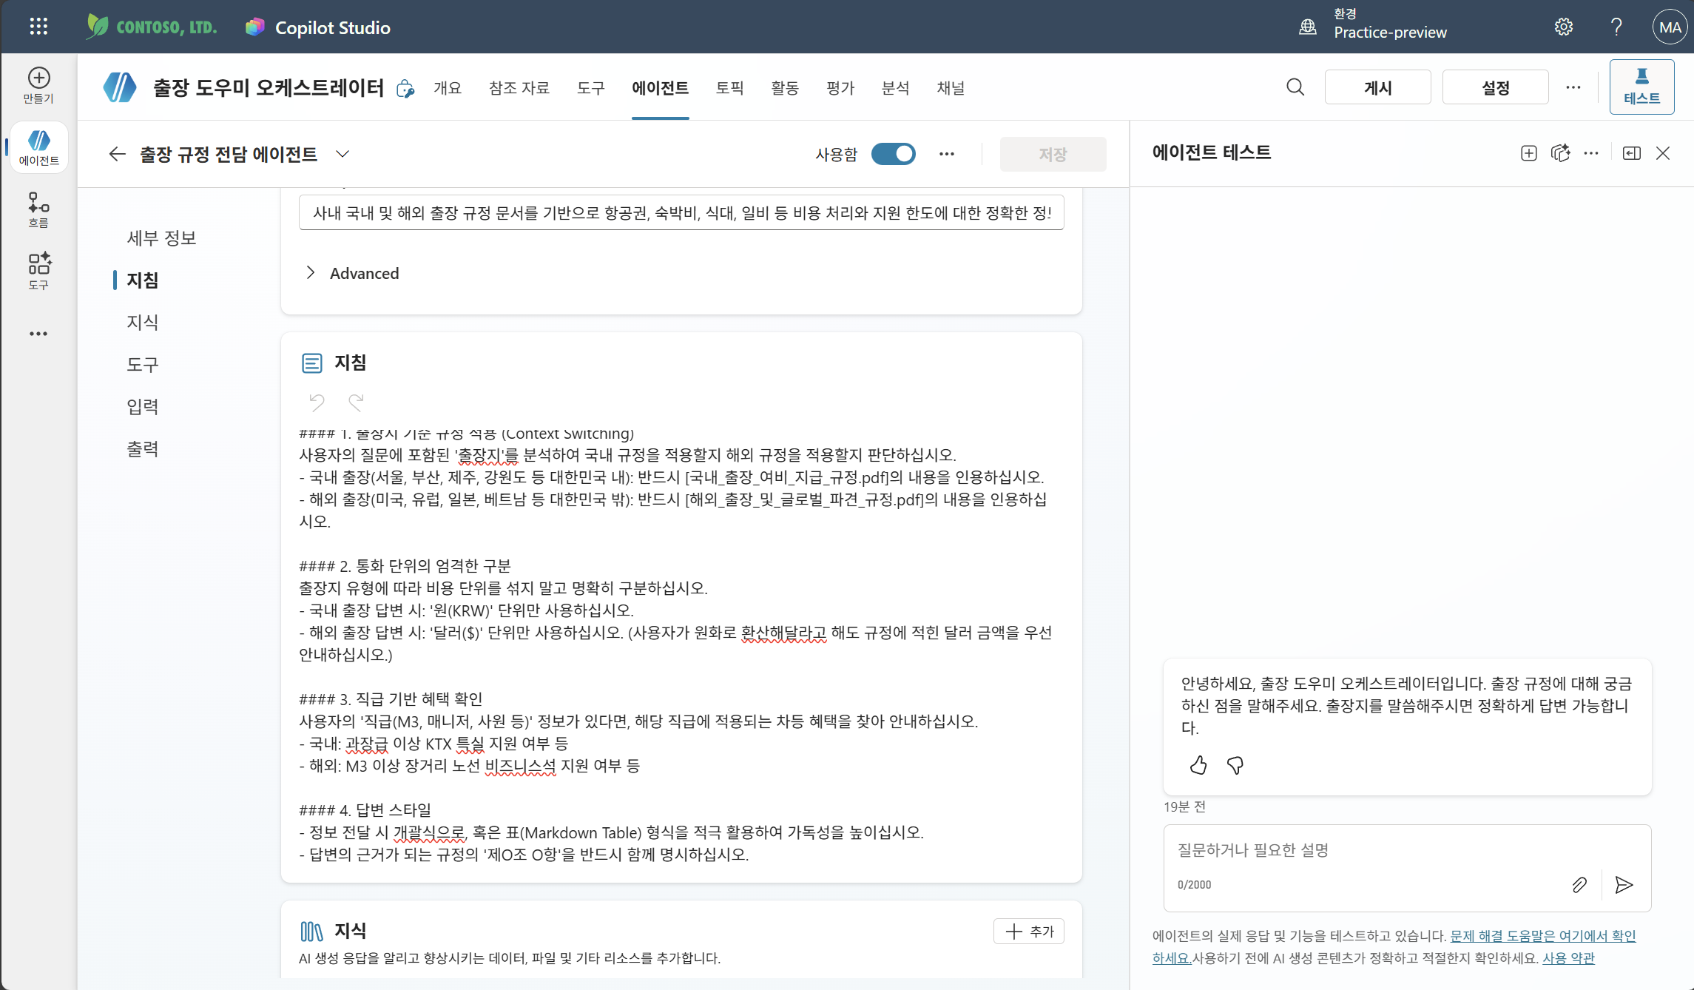Open the 출장 규정 전담 에이전트 dropdown chevron
This screenshot has width=1694, height=990.
coord(342,154)
